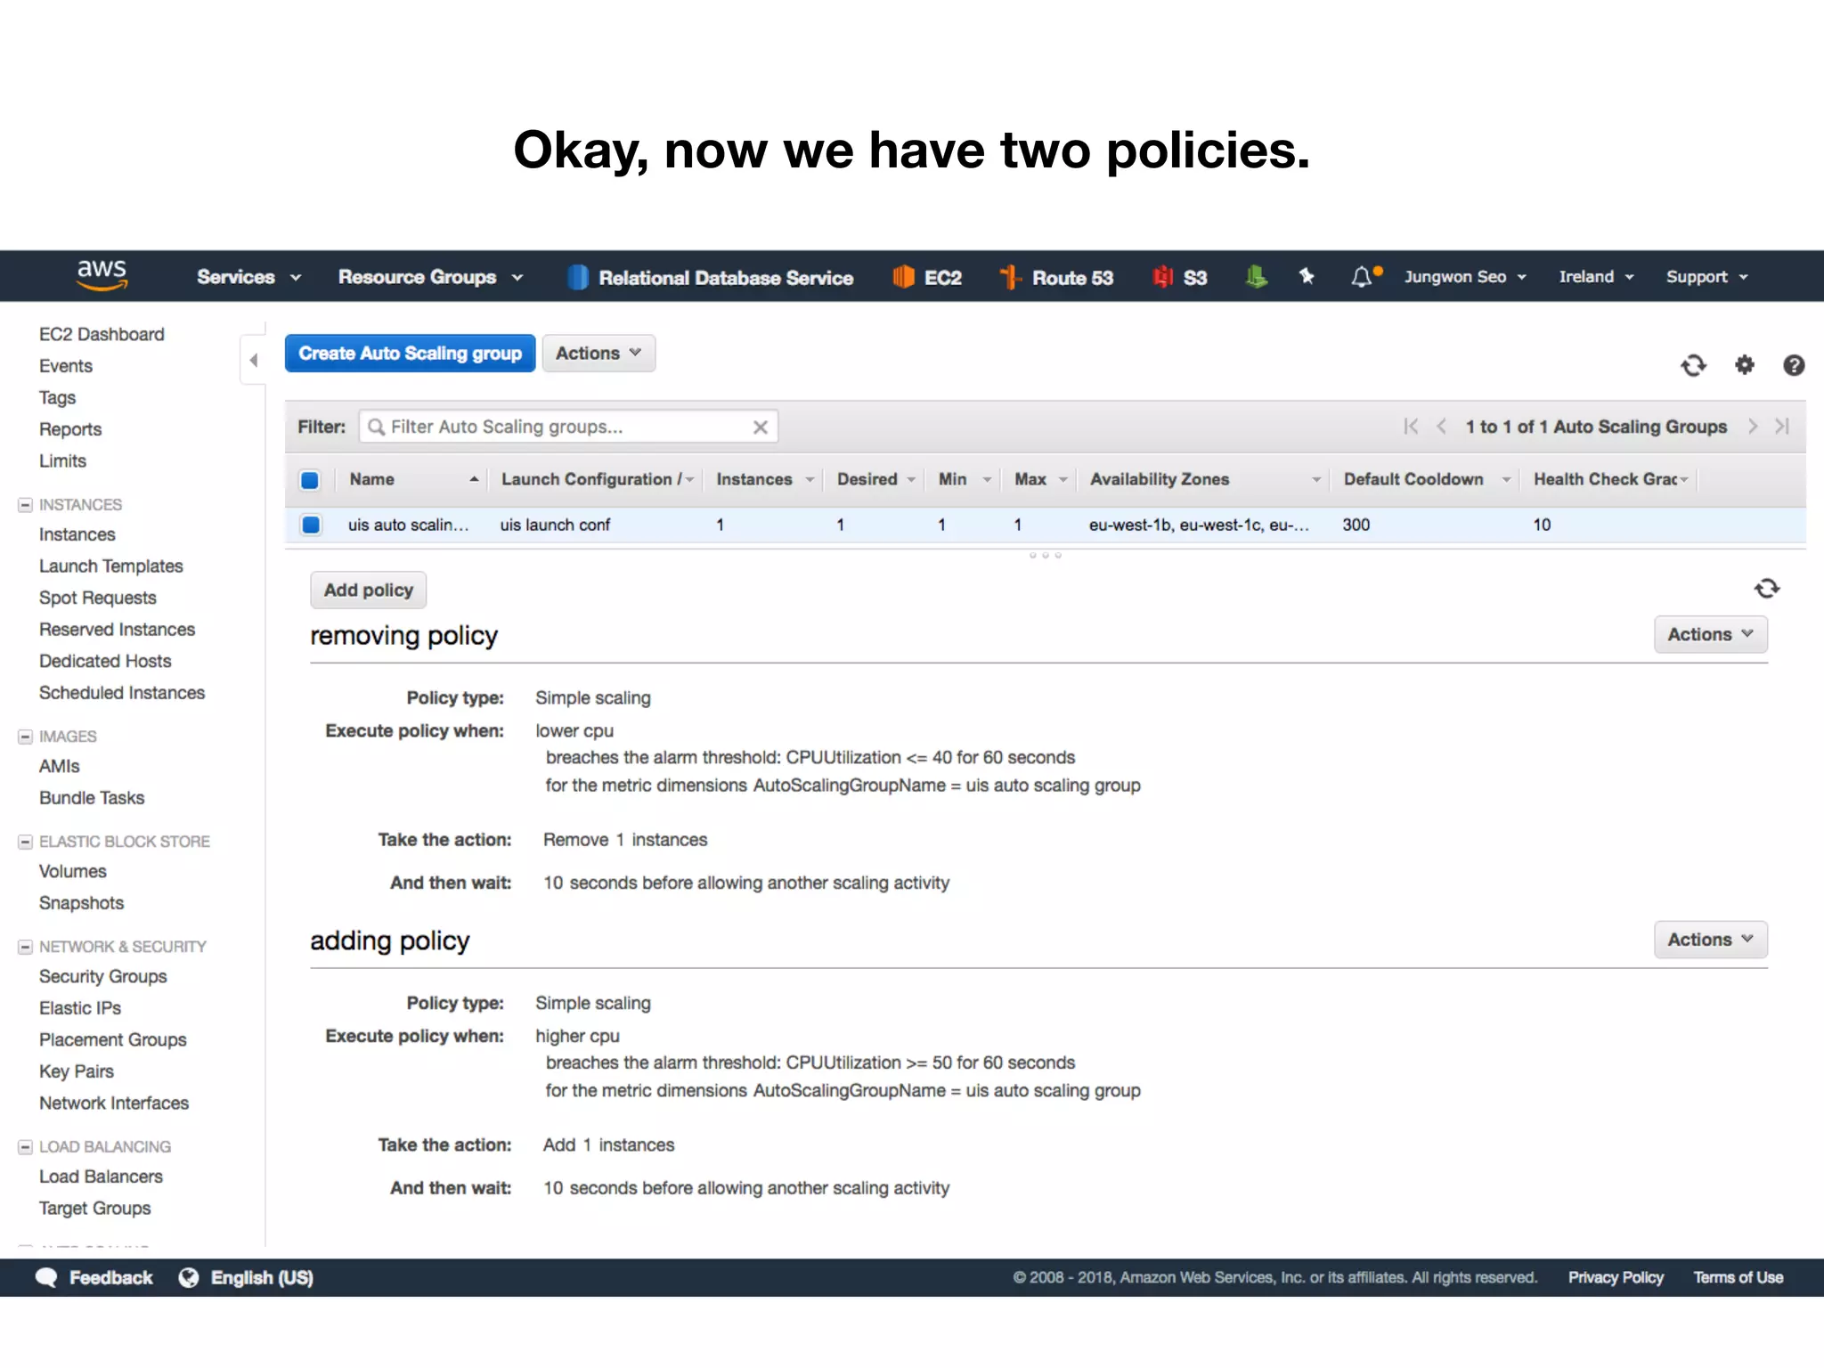
Task: Refresh the Auto Scaling groups list
Action: click(1693, 365)
